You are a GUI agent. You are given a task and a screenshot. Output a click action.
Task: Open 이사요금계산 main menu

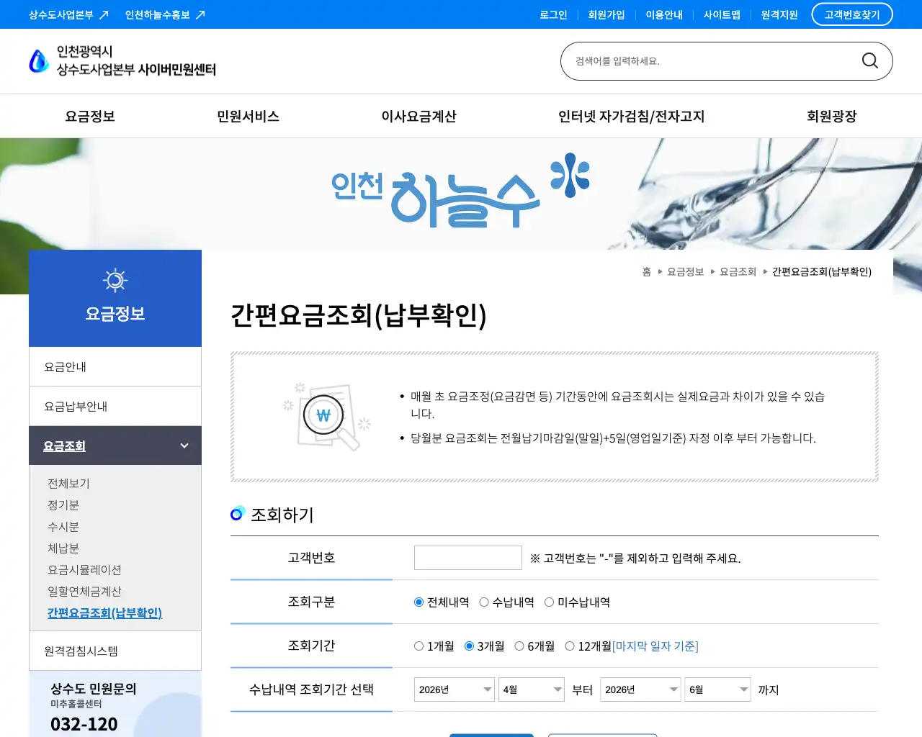tap(419, 116)
